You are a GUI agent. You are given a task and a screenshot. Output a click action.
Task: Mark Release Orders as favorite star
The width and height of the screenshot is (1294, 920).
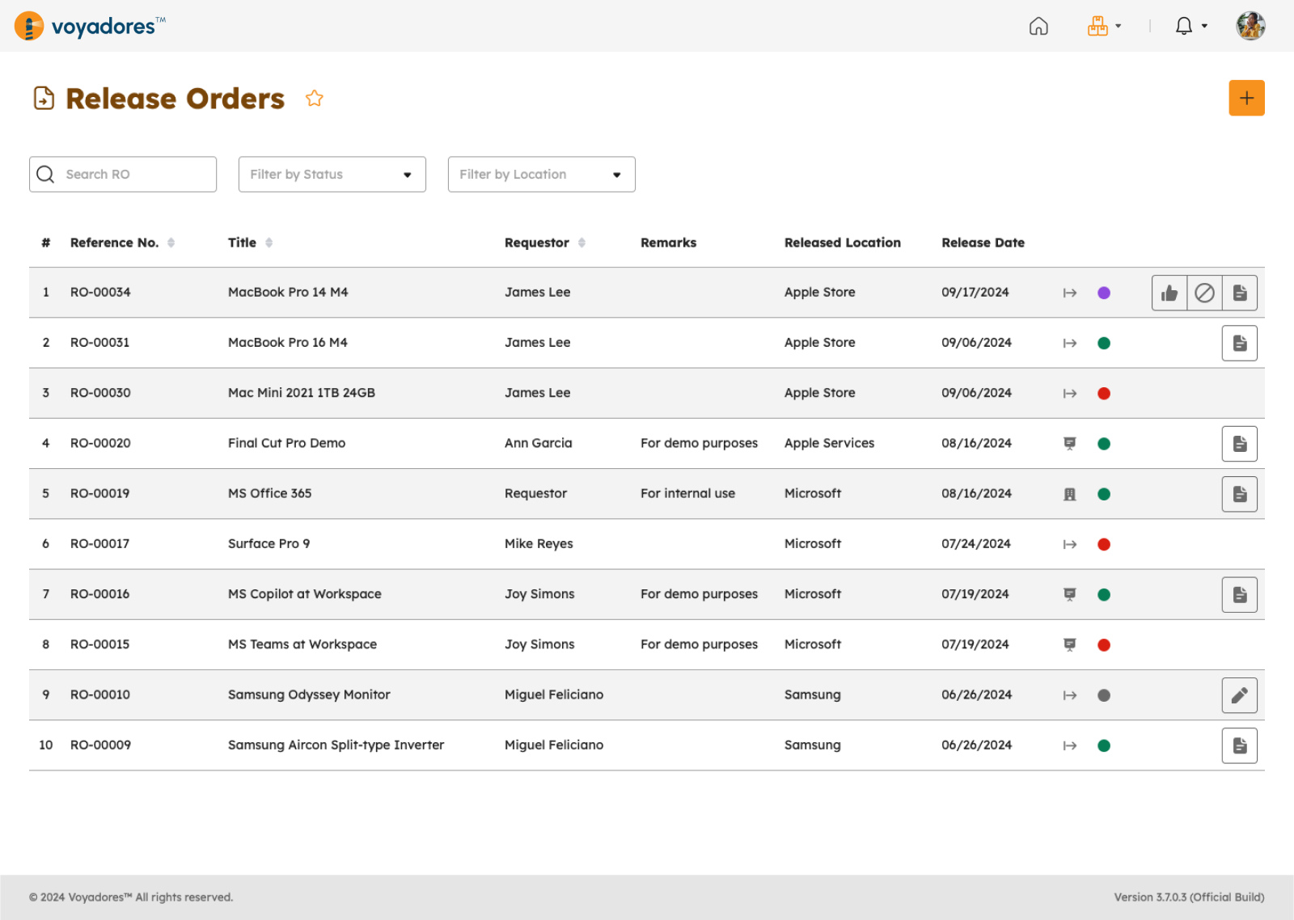(x=315, y=99)
